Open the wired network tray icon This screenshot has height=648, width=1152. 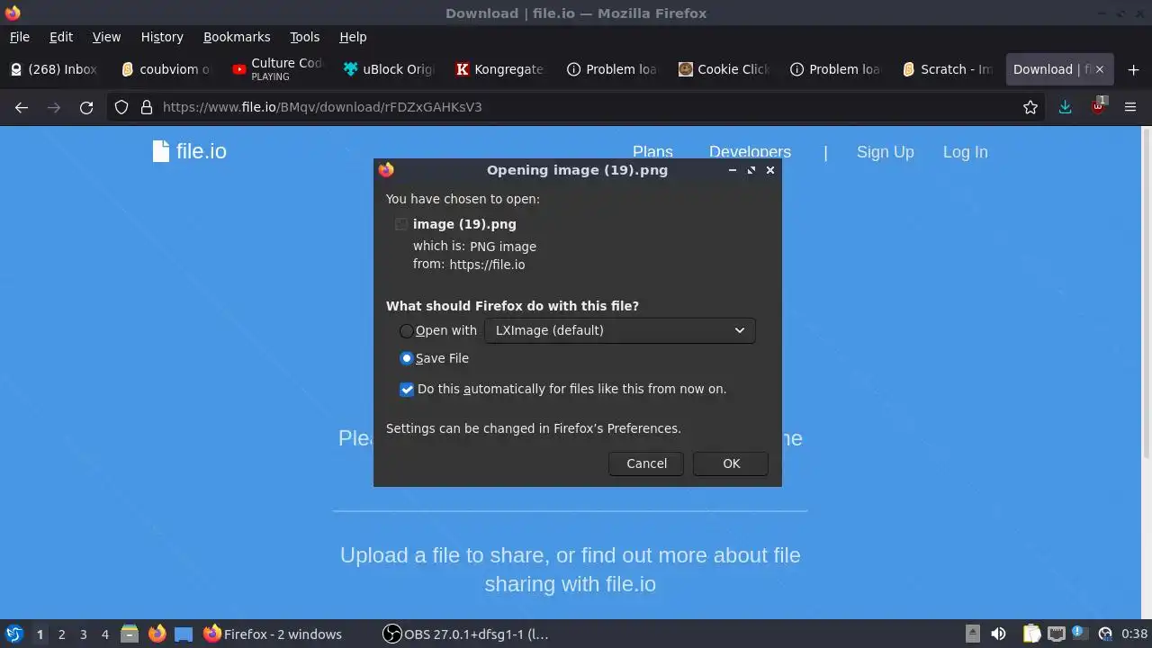point(1057,634)
